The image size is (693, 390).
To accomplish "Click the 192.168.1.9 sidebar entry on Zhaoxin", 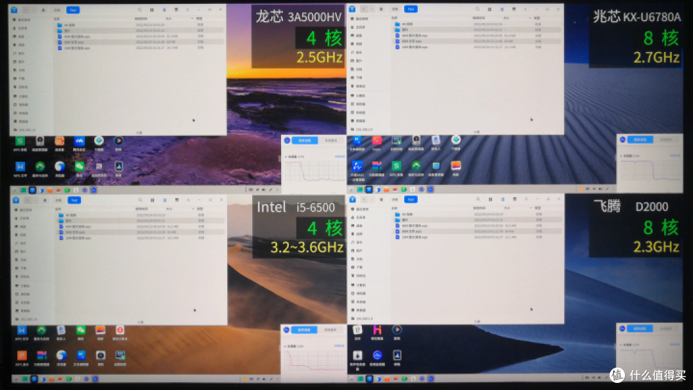I will point(364,130).
